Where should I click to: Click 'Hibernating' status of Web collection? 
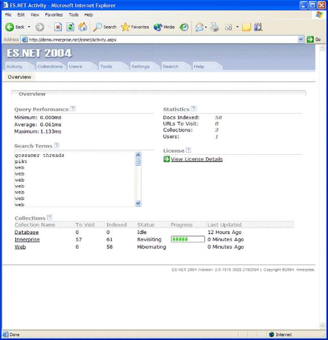point(151,246)
